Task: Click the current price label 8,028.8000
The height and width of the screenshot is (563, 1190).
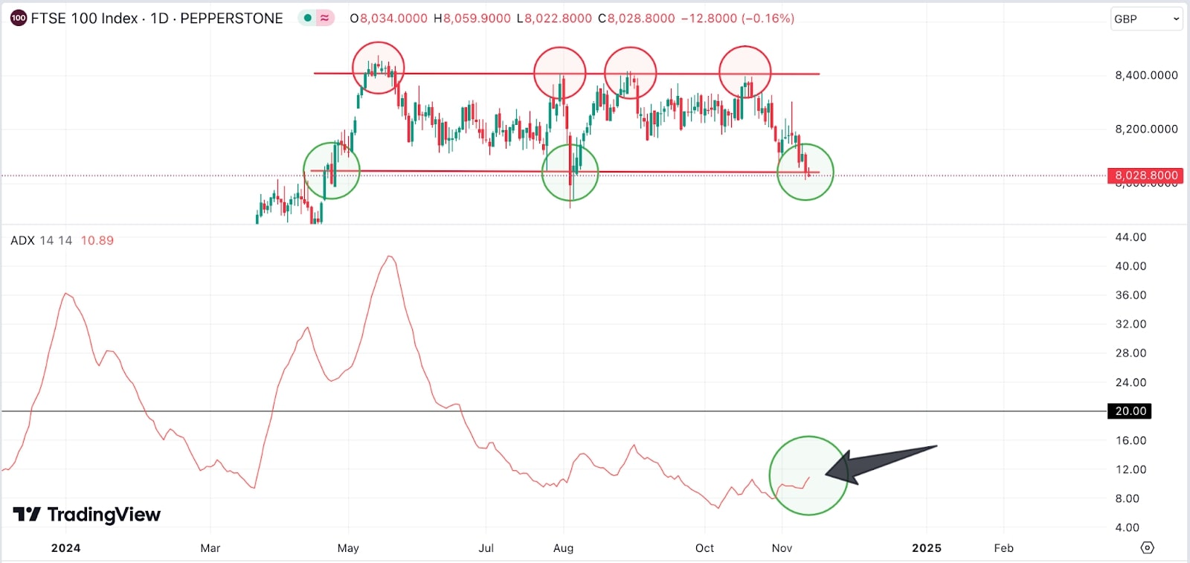Action: [1146, 176]
